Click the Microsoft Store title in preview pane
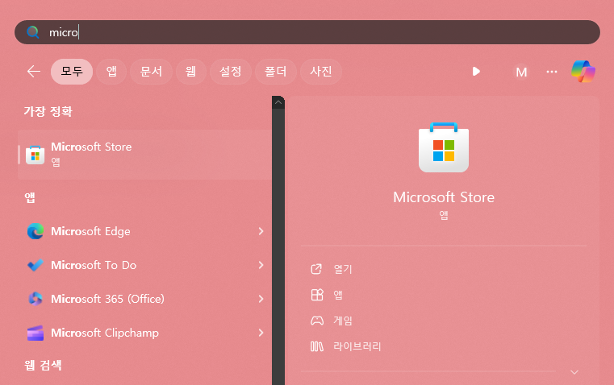Image resolution: width=614 pixels, height=385 pixels. [x=444, y=197]
